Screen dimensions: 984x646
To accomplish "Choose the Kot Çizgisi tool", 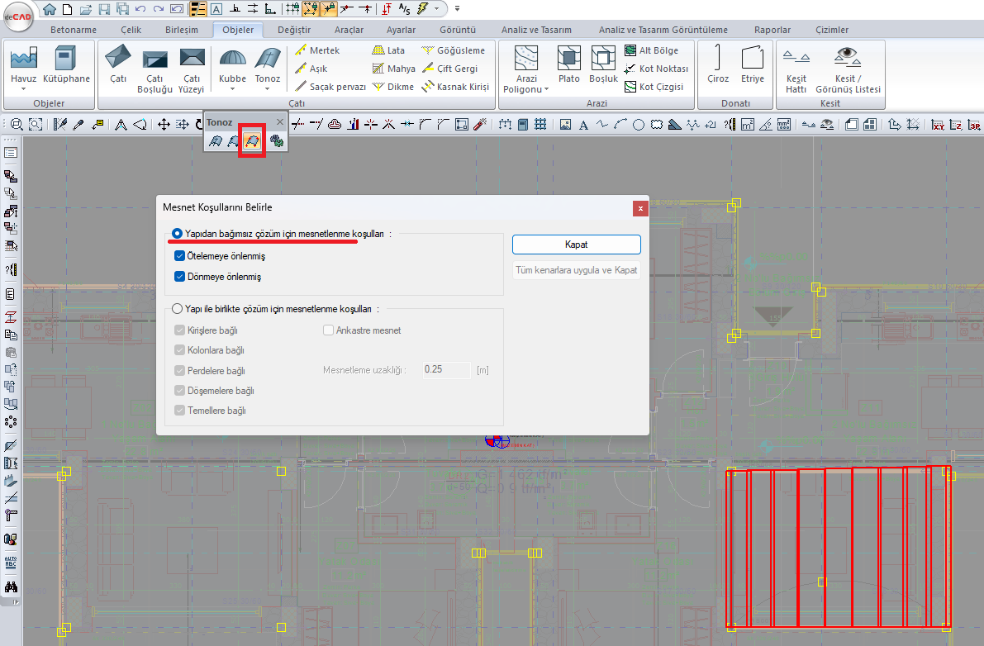I will [x=654, y=87].
